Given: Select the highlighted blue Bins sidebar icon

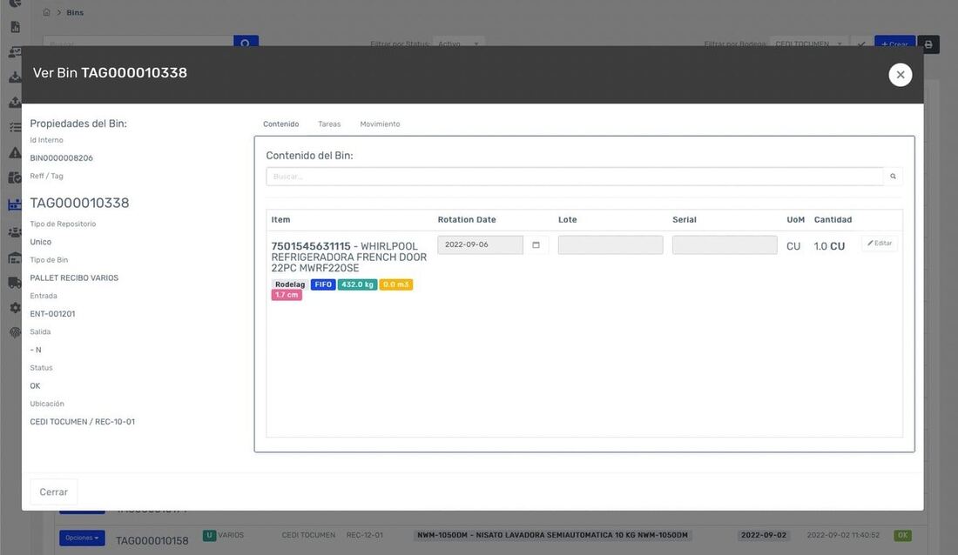Looking at the screenshot, I should coord(16,205).
